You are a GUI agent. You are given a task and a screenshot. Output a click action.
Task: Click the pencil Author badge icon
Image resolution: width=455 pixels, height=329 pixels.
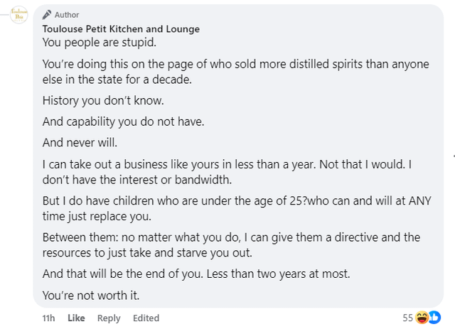(47, 15)
